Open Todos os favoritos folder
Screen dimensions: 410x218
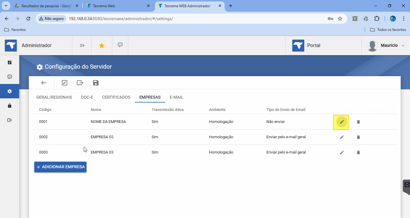[388, 30]
